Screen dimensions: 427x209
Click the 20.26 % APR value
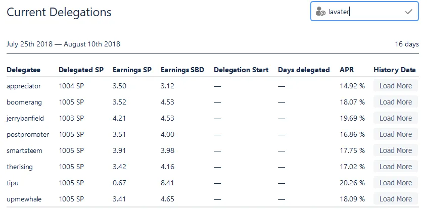coord(352,183)
